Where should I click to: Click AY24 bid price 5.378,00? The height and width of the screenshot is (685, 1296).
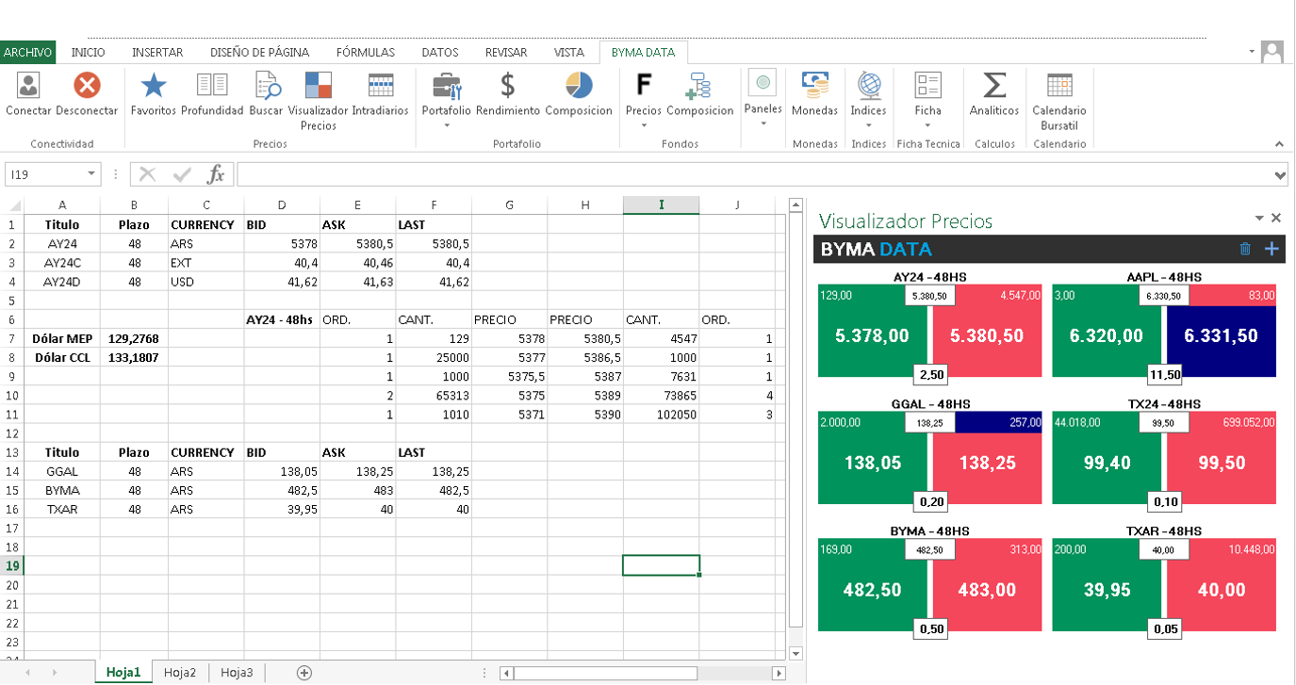pyautogui.click(x=873, y=335)
